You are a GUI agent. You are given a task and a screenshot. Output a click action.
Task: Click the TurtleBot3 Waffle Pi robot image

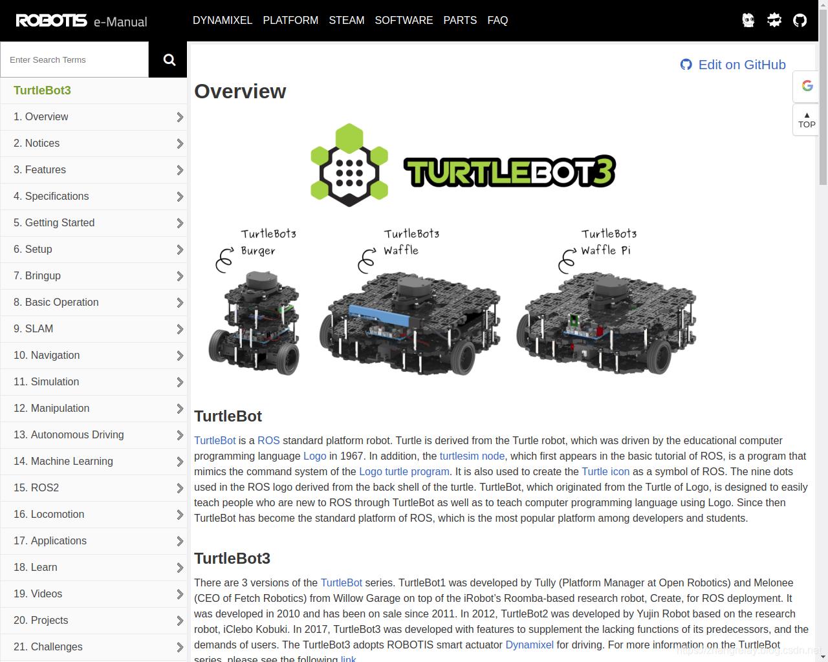(606, 322)
